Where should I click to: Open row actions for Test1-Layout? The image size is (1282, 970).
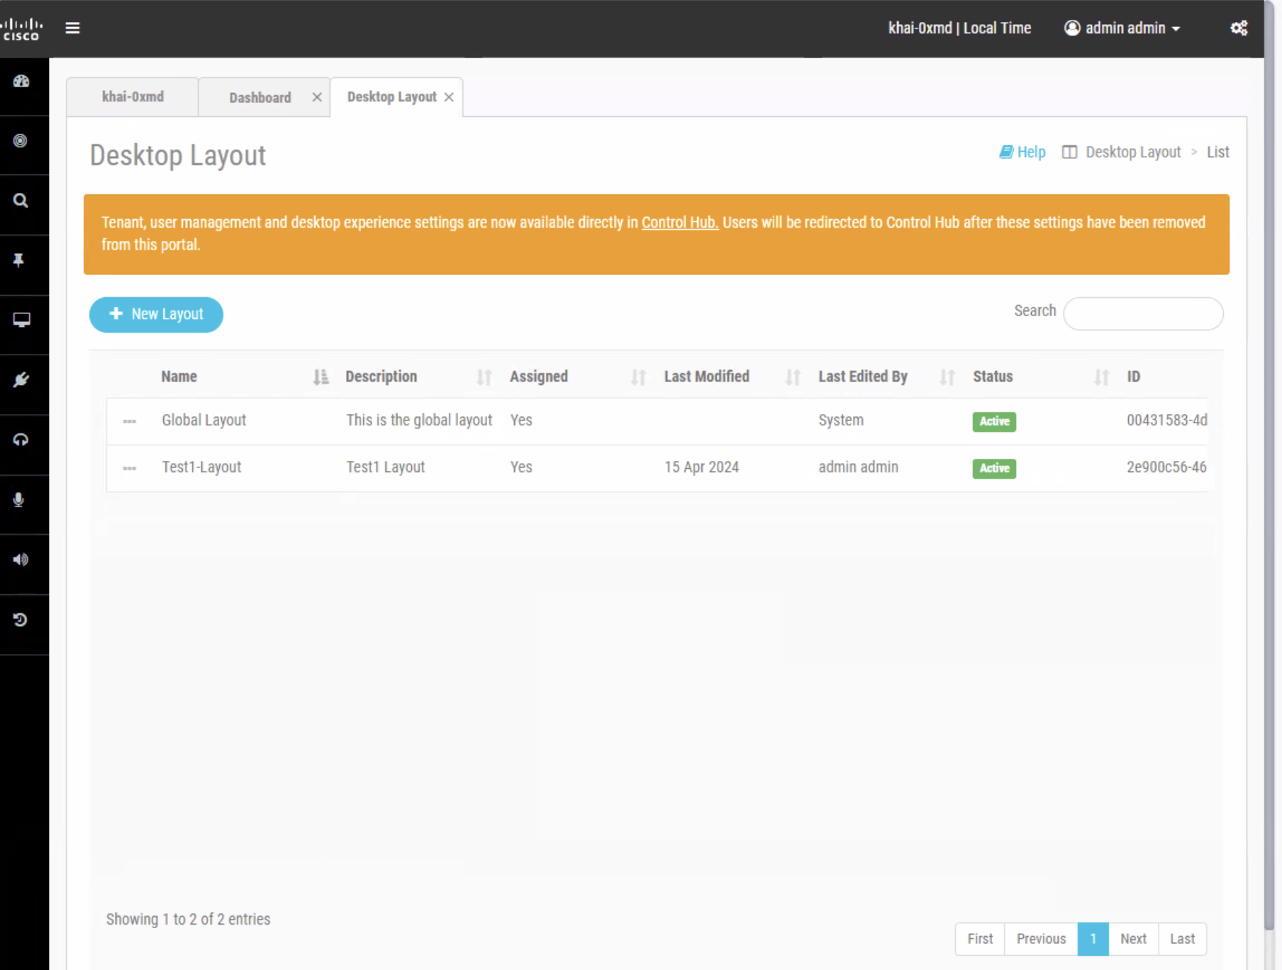click(x=130, y=468)
